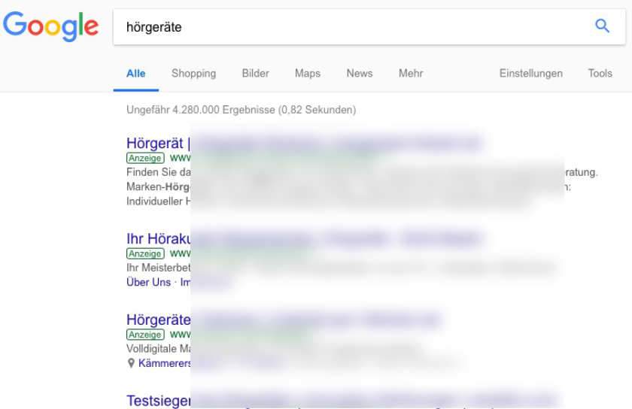Click the 'Individueller H' text line
Viewport: 632px width, 409px height.
[x=159, y=201]
